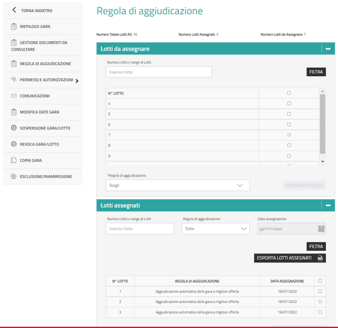Click the lotti list scrollbar down arrow
338x328 pixels.
point(322,161)
